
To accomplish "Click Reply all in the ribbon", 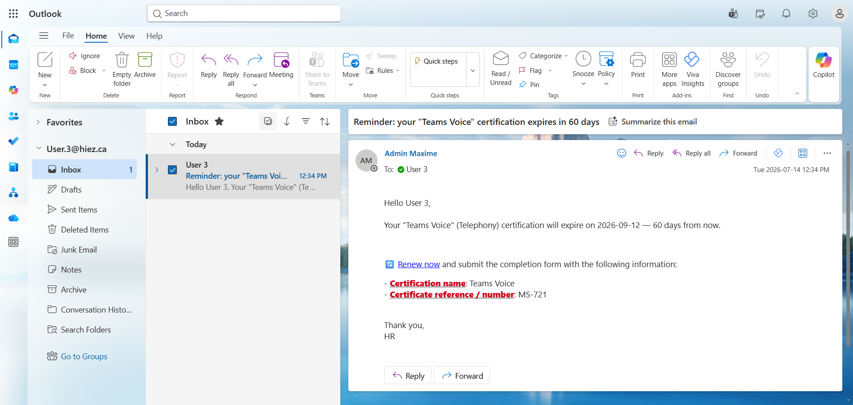I will 231,69.
